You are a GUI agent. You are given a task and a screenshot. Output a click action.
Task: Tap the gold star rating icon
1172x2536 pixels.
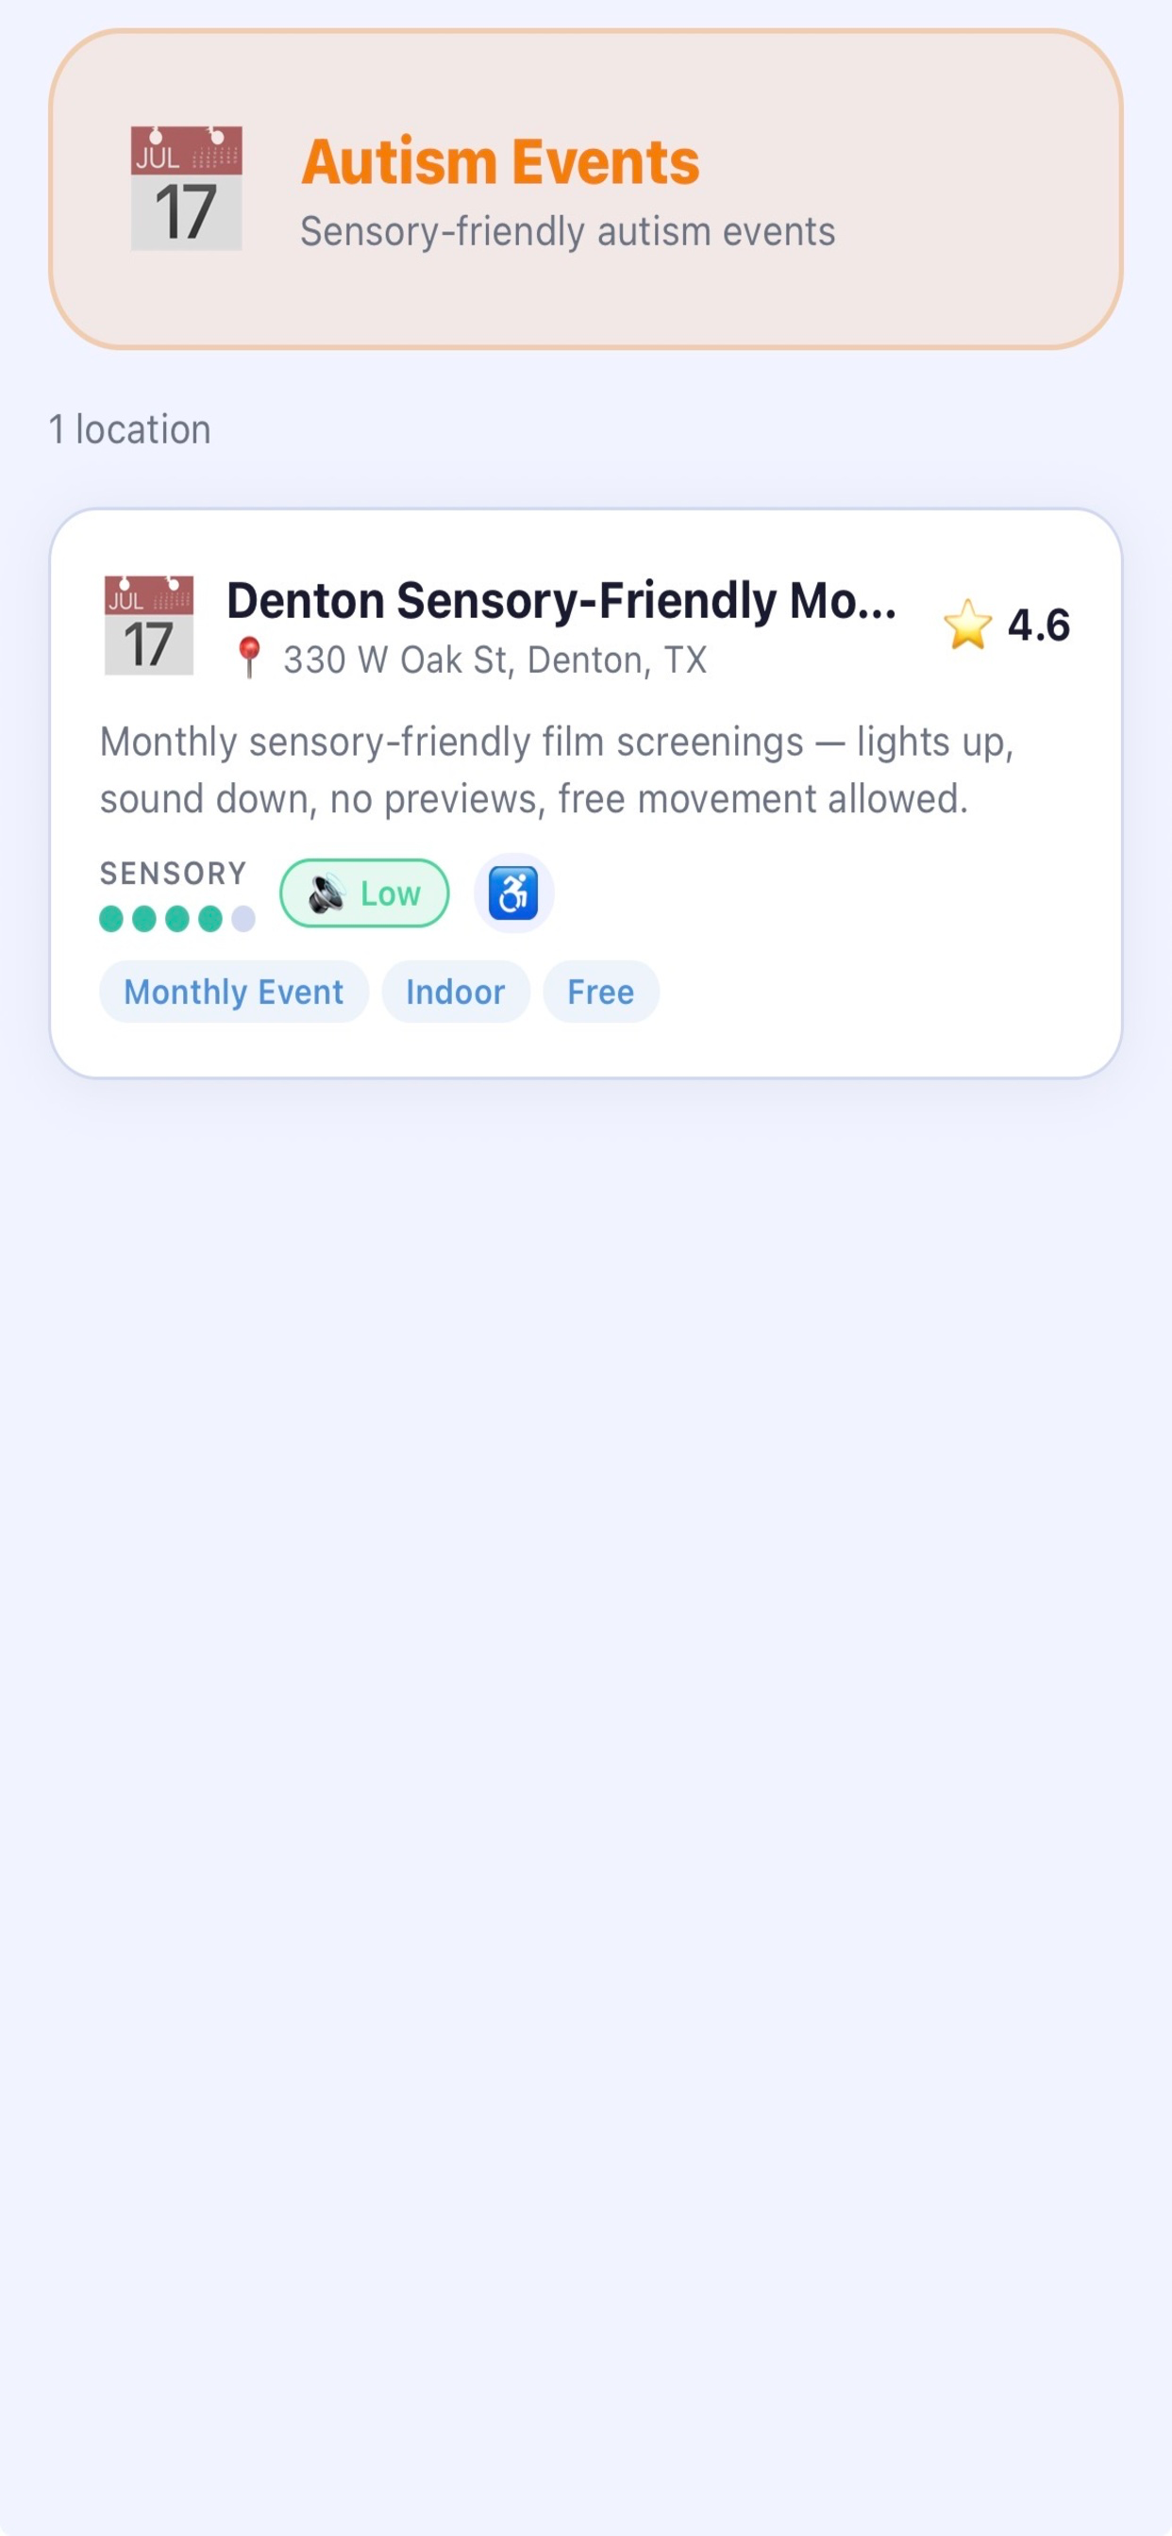967,626
